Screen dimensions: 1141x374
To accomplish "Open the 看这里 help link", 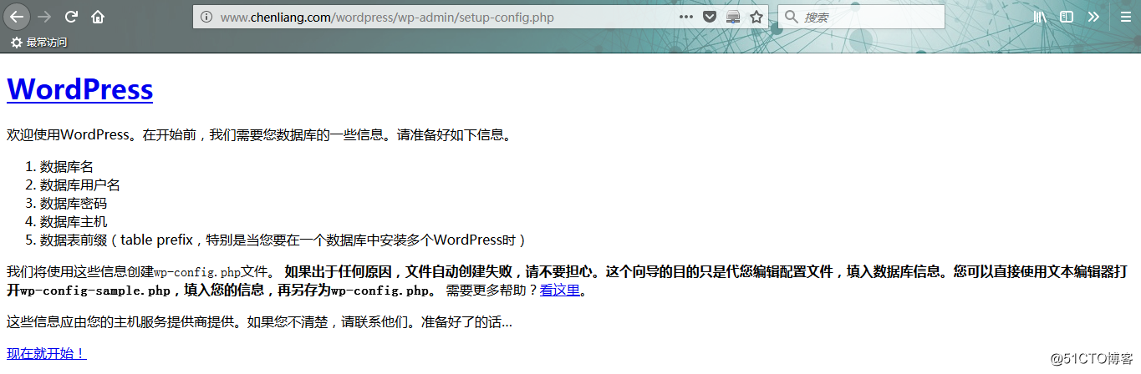I will (560, 291).
